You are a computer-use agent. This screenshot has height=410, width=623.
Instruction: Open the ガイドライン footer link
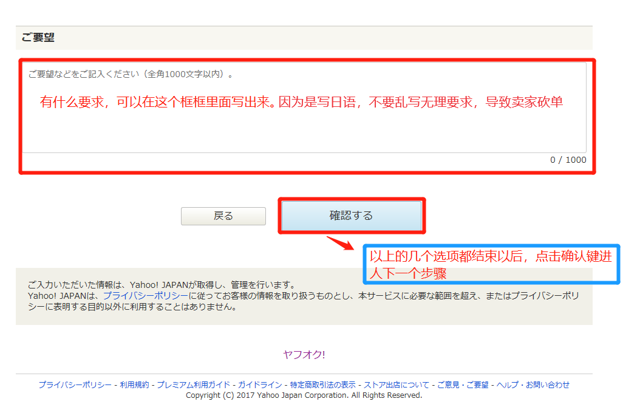click(x=260, y=384)
